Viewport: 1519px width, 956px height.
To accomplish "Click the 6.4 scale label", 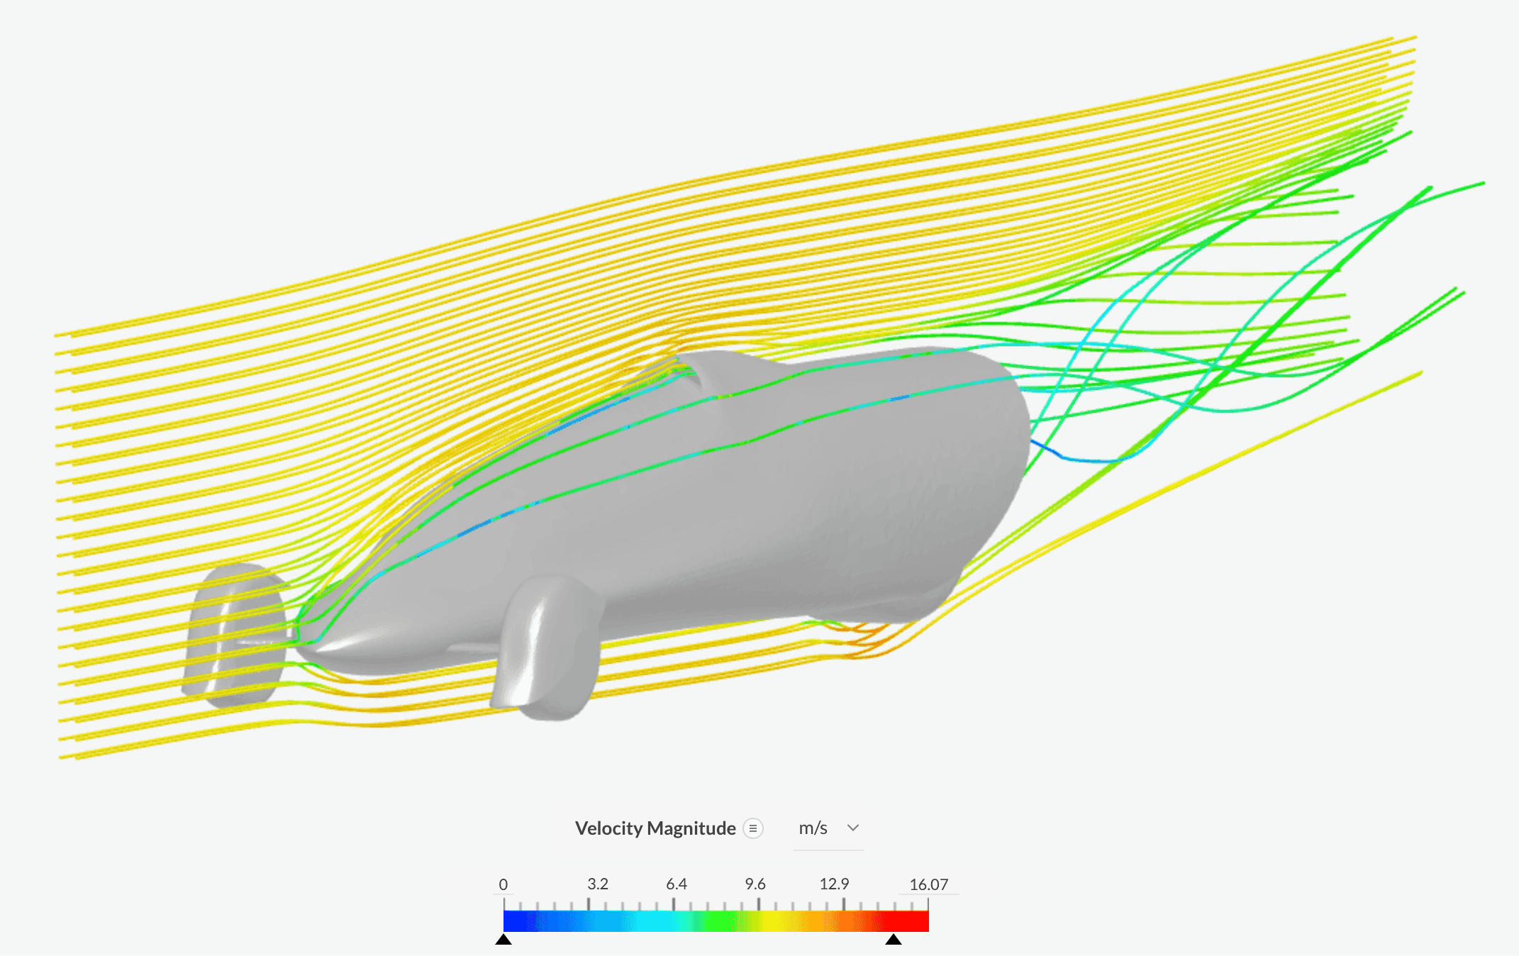I will [677, 884].
